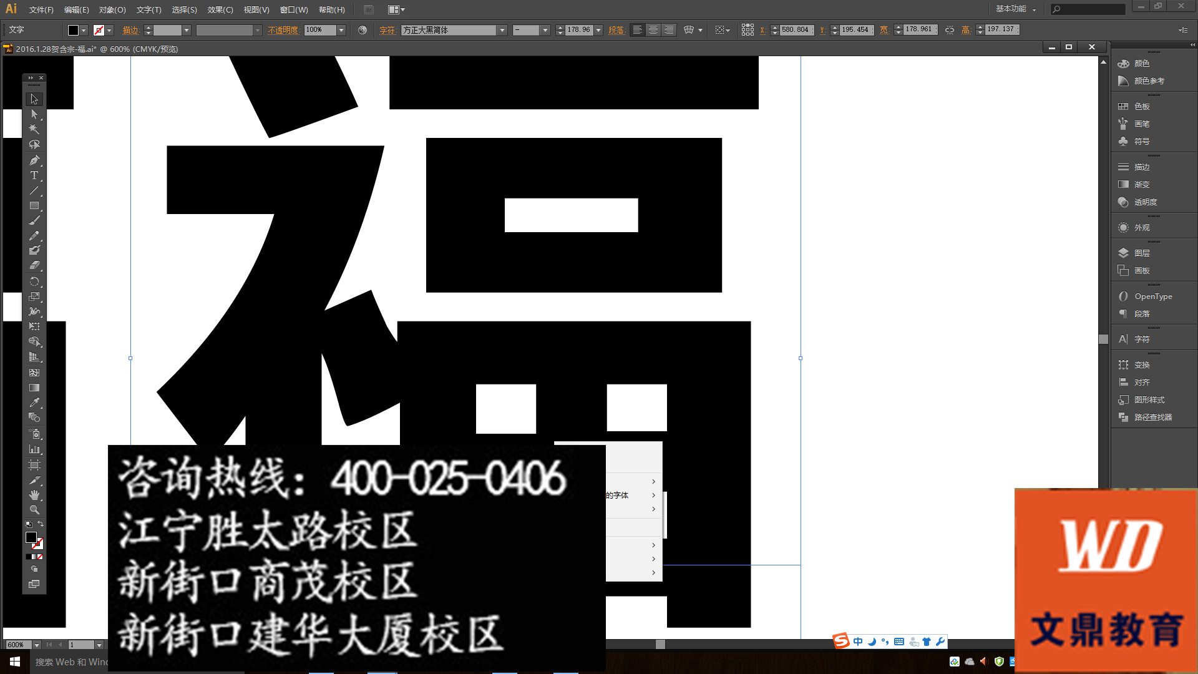Select the Width/Warp tool

34,311
